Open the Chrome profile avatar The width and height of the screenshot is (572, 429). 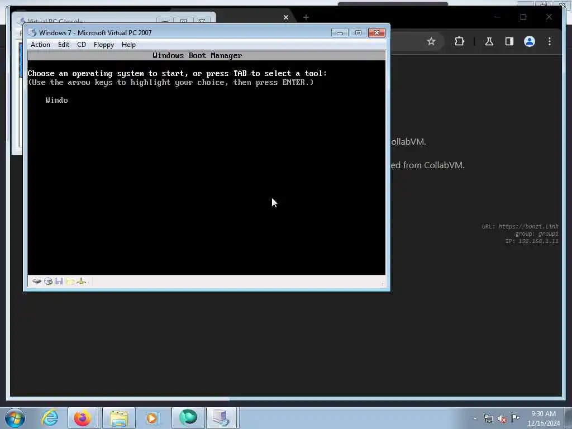[530, 41]
